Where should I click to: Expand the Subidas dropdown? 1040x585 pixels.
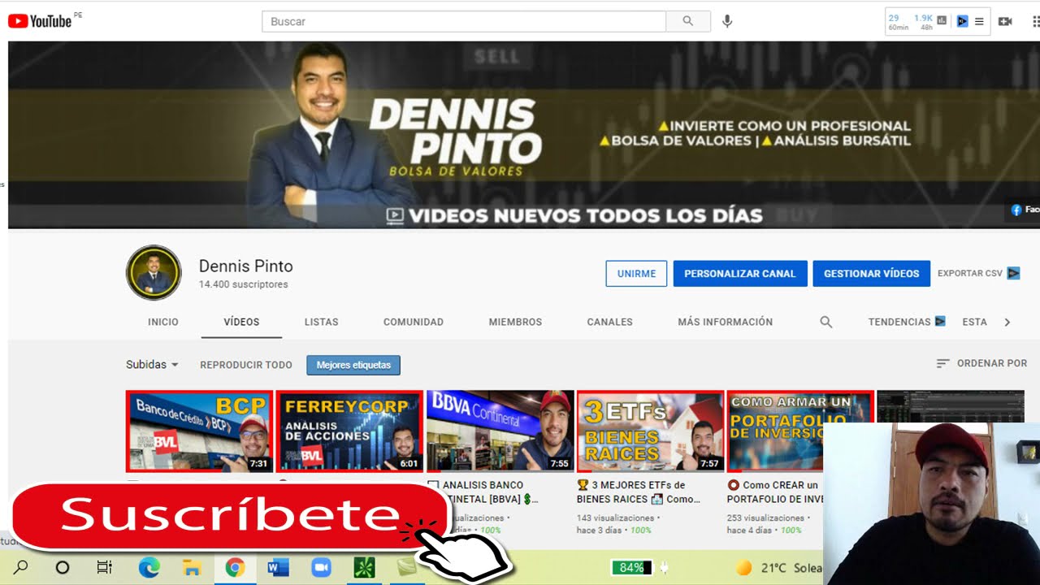152,365
